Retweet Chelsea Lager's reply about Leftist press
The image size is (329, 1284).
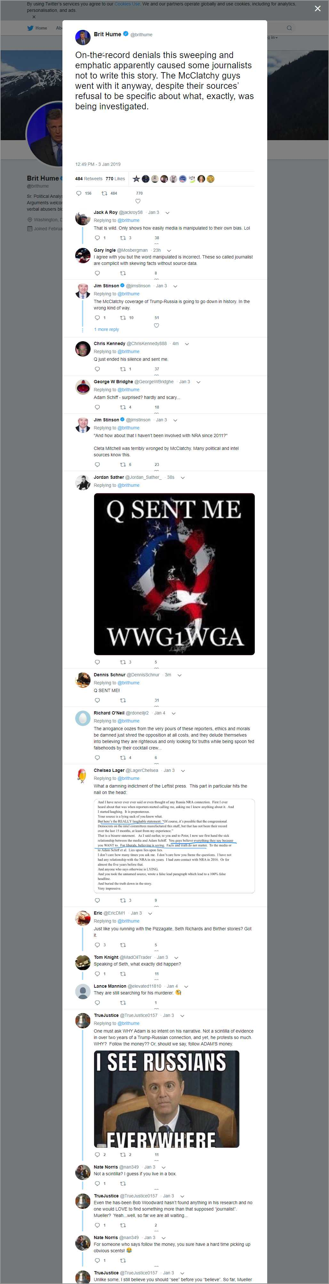pyautogui.click(x=123, y=900)
